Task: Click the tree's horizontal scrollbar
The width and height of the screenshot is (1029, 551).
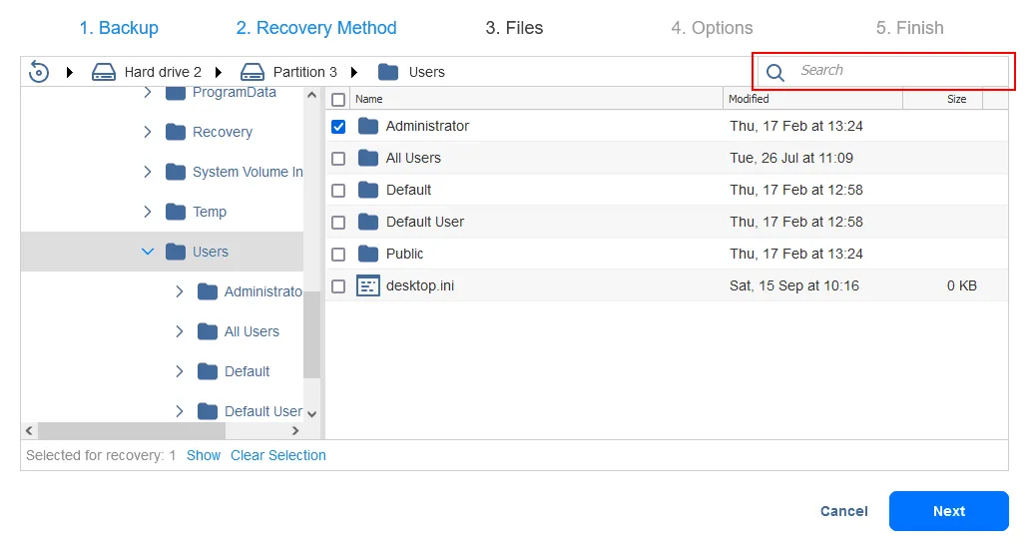Action: [132, 430]
